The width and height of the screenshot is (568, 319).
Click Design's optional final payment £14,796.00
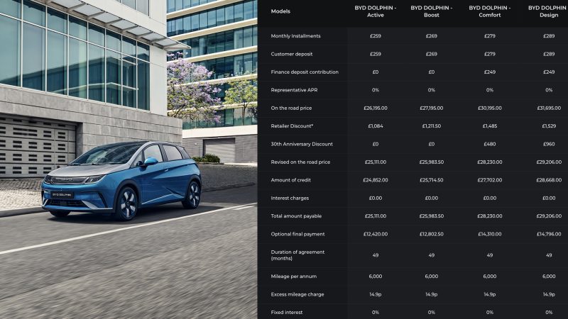(x=548, y=234)
